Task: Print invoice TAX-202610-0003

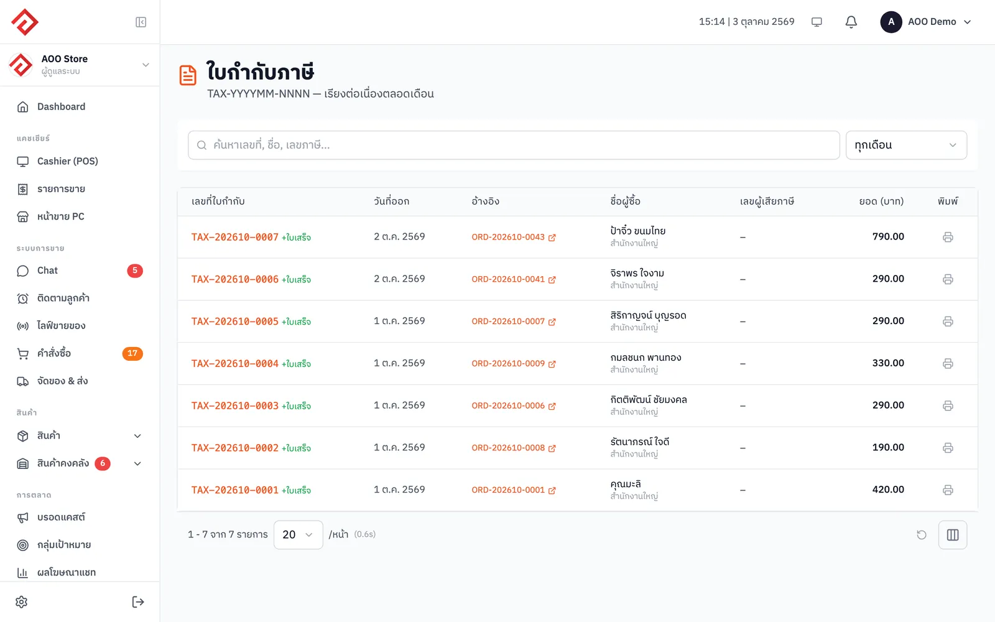Action: (948, 406)
